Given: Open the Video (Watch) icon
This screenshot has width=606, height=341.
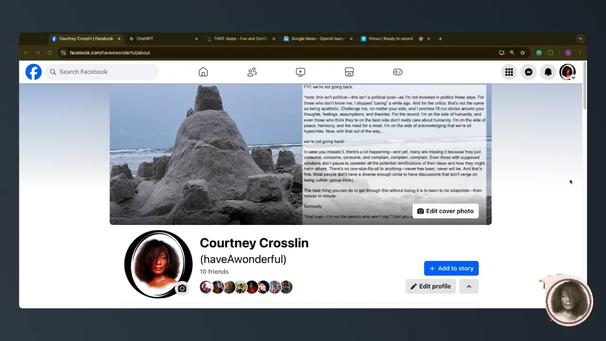Looking at the screenshot, I should coord(300,72).
